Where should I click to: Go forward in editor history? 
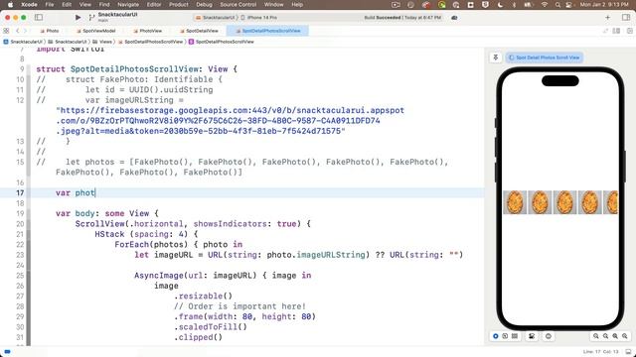tap(25, 31)
